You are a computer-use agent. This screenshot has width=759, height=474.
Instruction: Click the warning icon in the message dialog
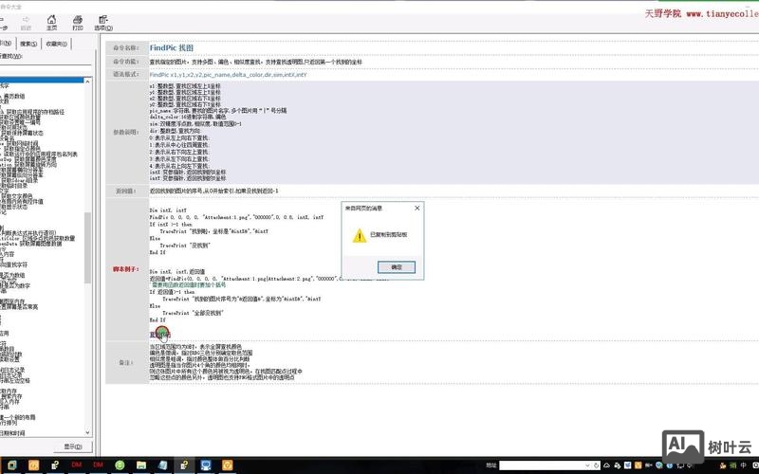coord(360,236)
